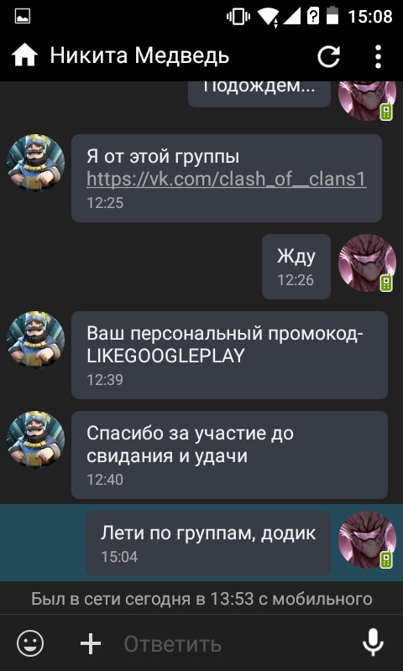
Task: Tap the Никита Медведь chat title
Action: [139, 55]
